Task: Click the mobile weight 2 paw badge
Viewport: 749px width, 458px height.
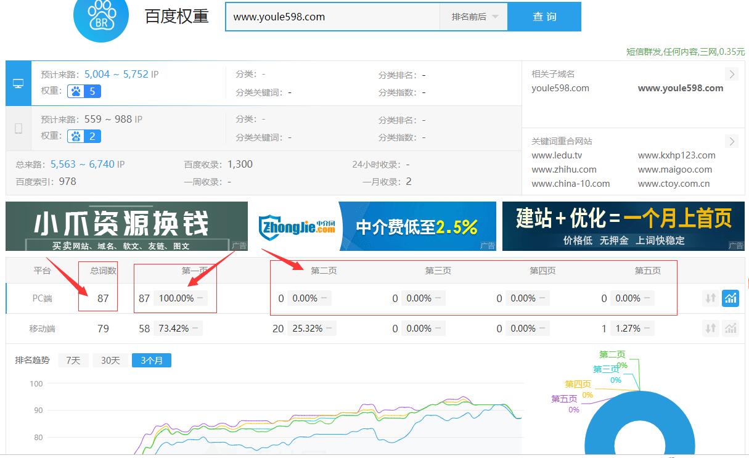Action: tap(84, 136)
